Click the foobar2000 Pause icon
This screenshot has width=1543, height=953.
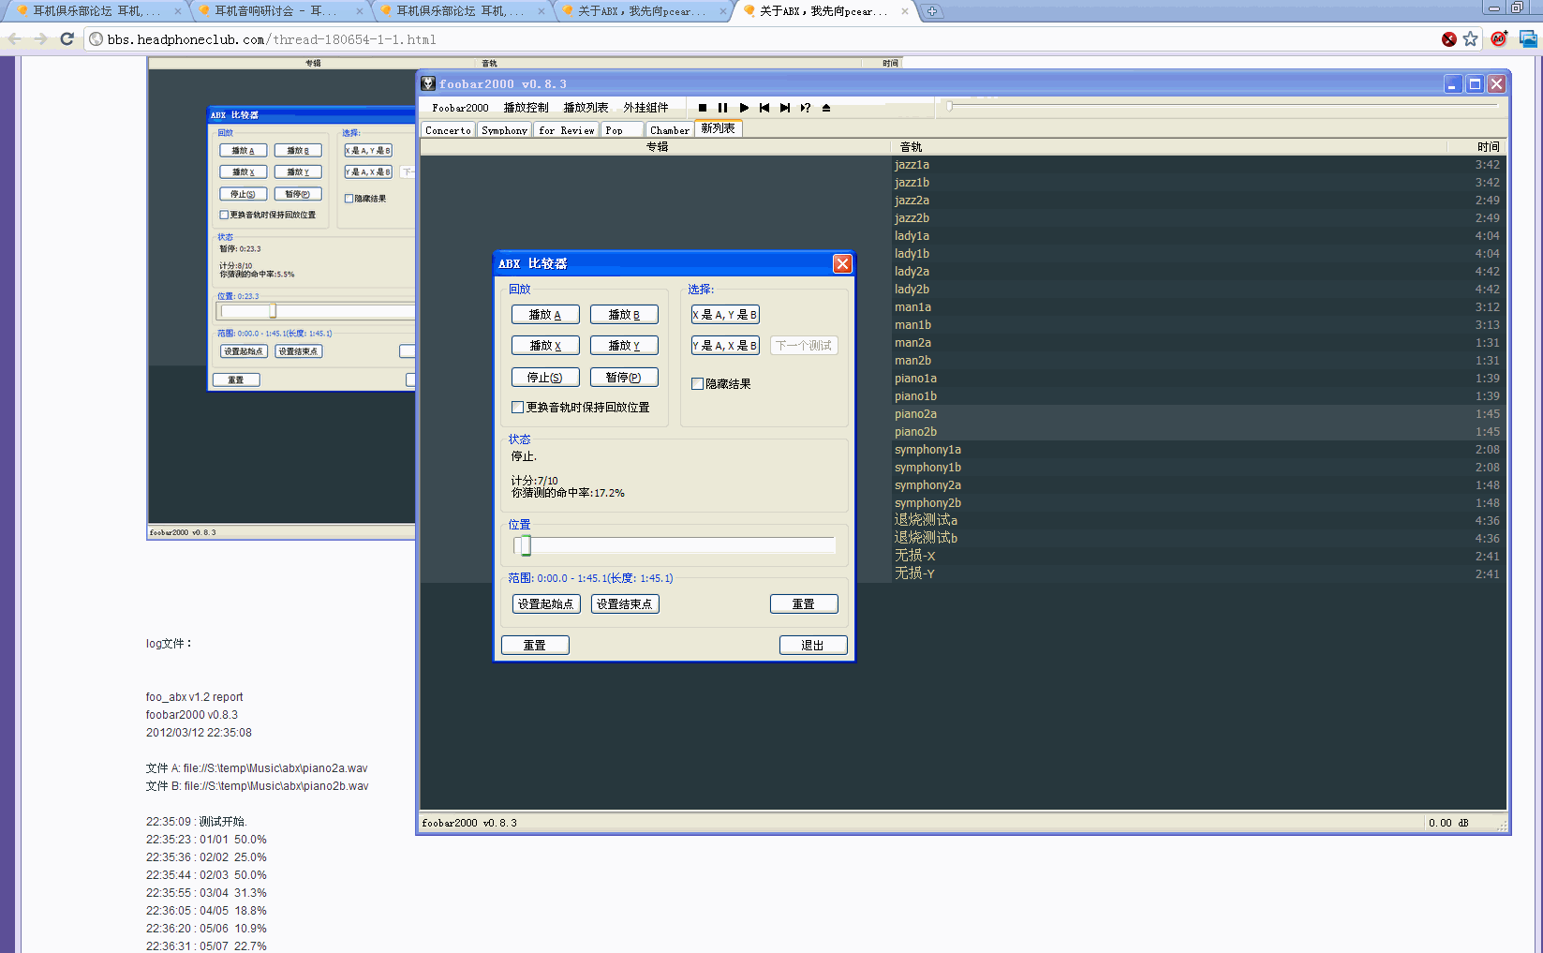tap(722, 108)
